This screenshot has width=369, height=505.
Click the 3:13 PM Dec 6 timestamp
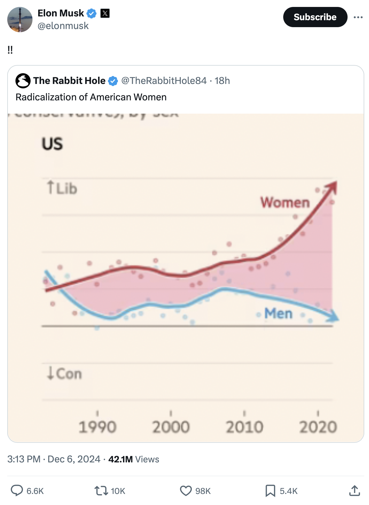(54, 459)
